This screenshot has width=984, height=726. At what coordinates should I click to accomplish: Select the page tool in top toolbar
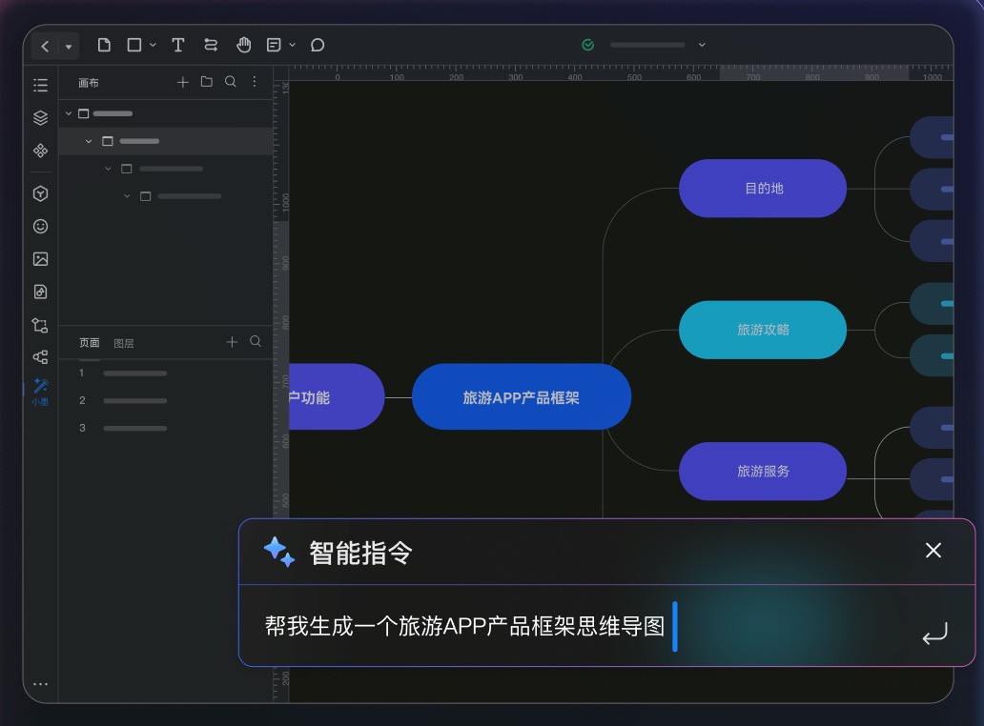tap(104, 45)
